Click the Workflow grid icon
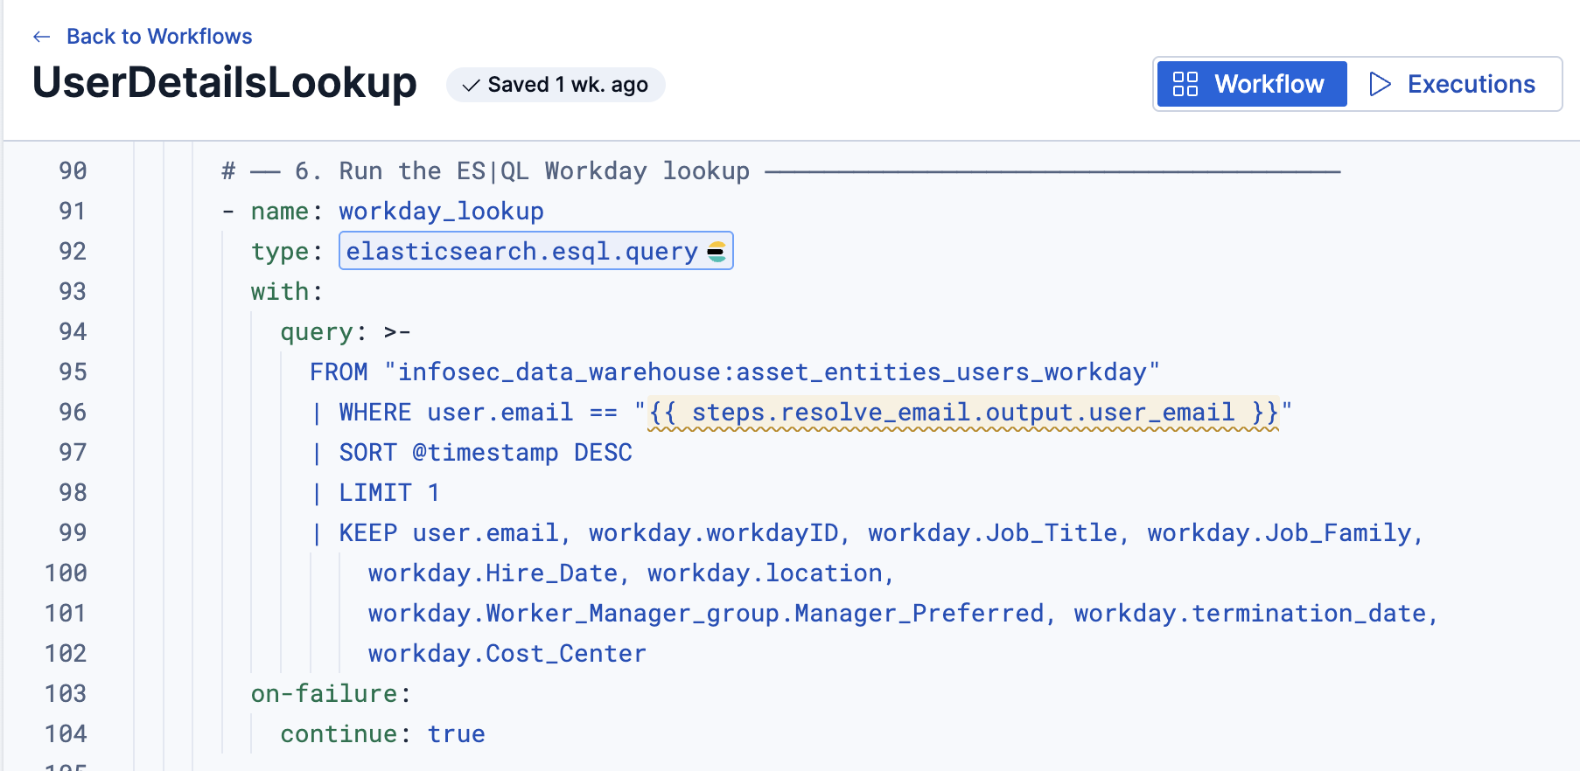 pos(1185,84)
